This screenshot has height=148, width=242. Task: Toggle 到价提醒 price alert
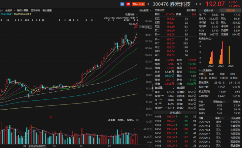point(47,10)
